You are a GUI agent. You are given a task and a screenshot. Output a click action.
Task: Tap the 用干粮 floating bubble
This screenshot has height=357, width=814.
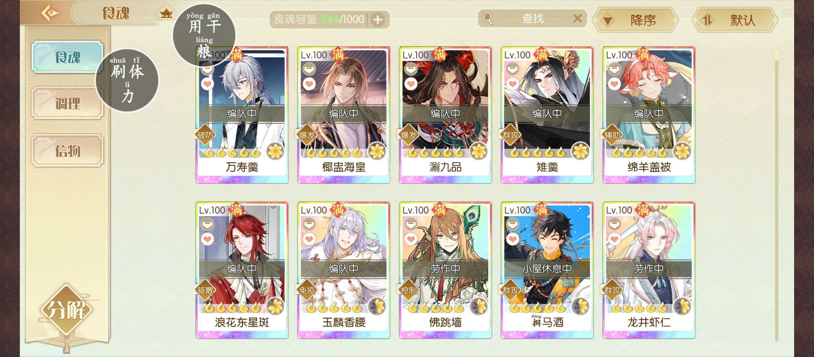pos(204,35)
